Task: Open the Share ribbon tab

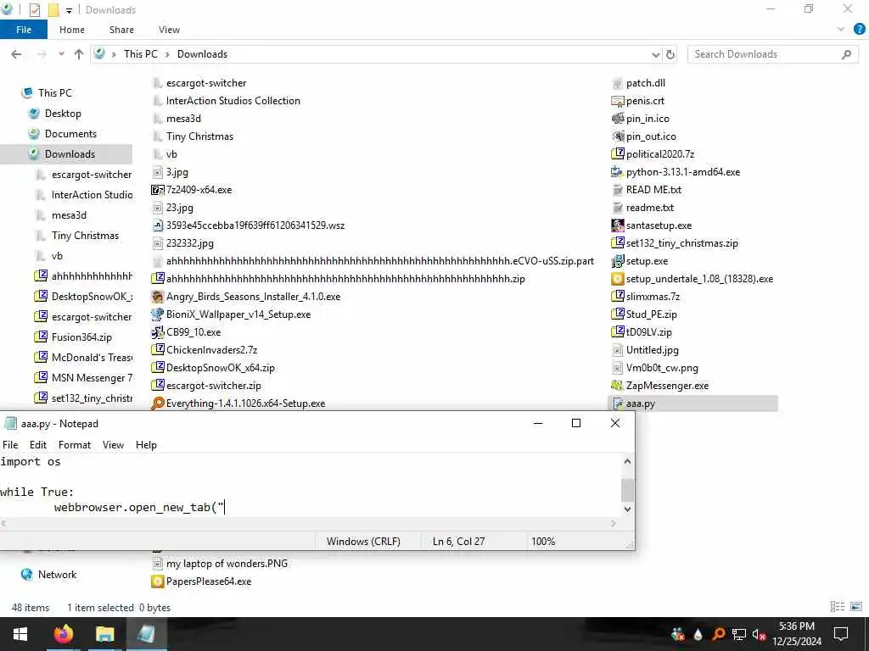Action: point(121,30)
